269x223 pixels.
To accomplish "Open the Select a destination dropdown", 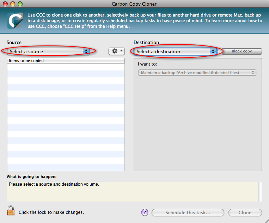I will [175, 51].
